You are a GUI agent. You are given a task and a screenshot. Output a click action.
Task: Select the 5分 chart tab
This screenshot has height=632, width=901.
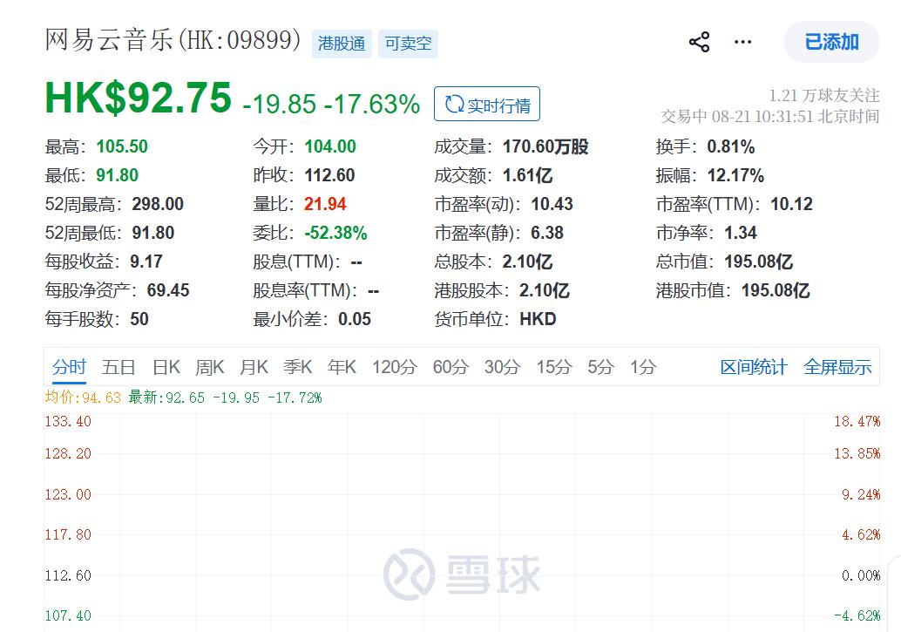tap(600, 367)
